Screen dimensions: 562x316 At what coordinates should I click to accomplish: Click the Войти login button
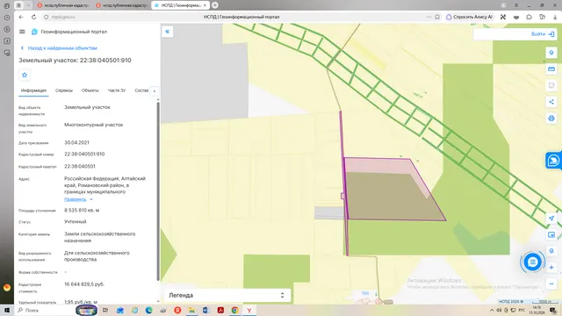click(543, 34)
